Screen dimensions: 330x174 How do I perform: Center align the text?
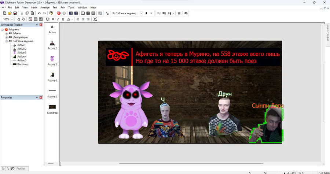pyautogui.click(x=83, y=19)
